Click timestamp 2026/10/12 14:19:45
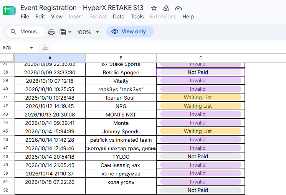The image size is (286, 195). click(x=50, y=106)
